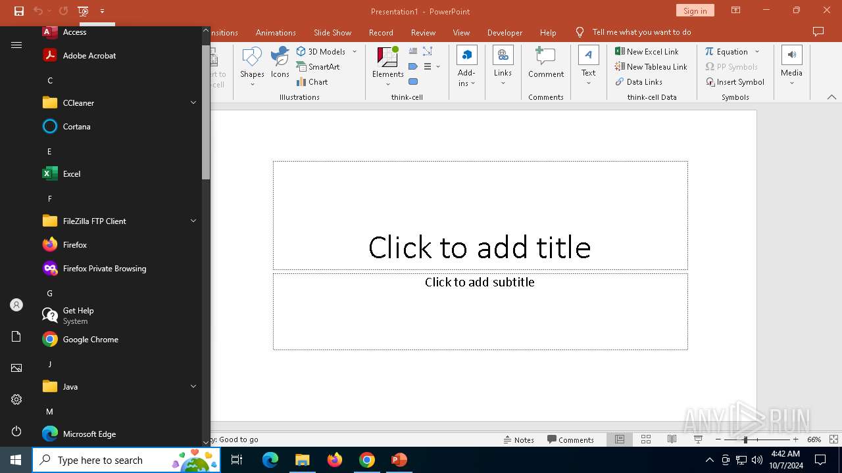This screenshot has width=842, height=473.
Task: Click the think-cell text box icon
Action: coord(413,51)
